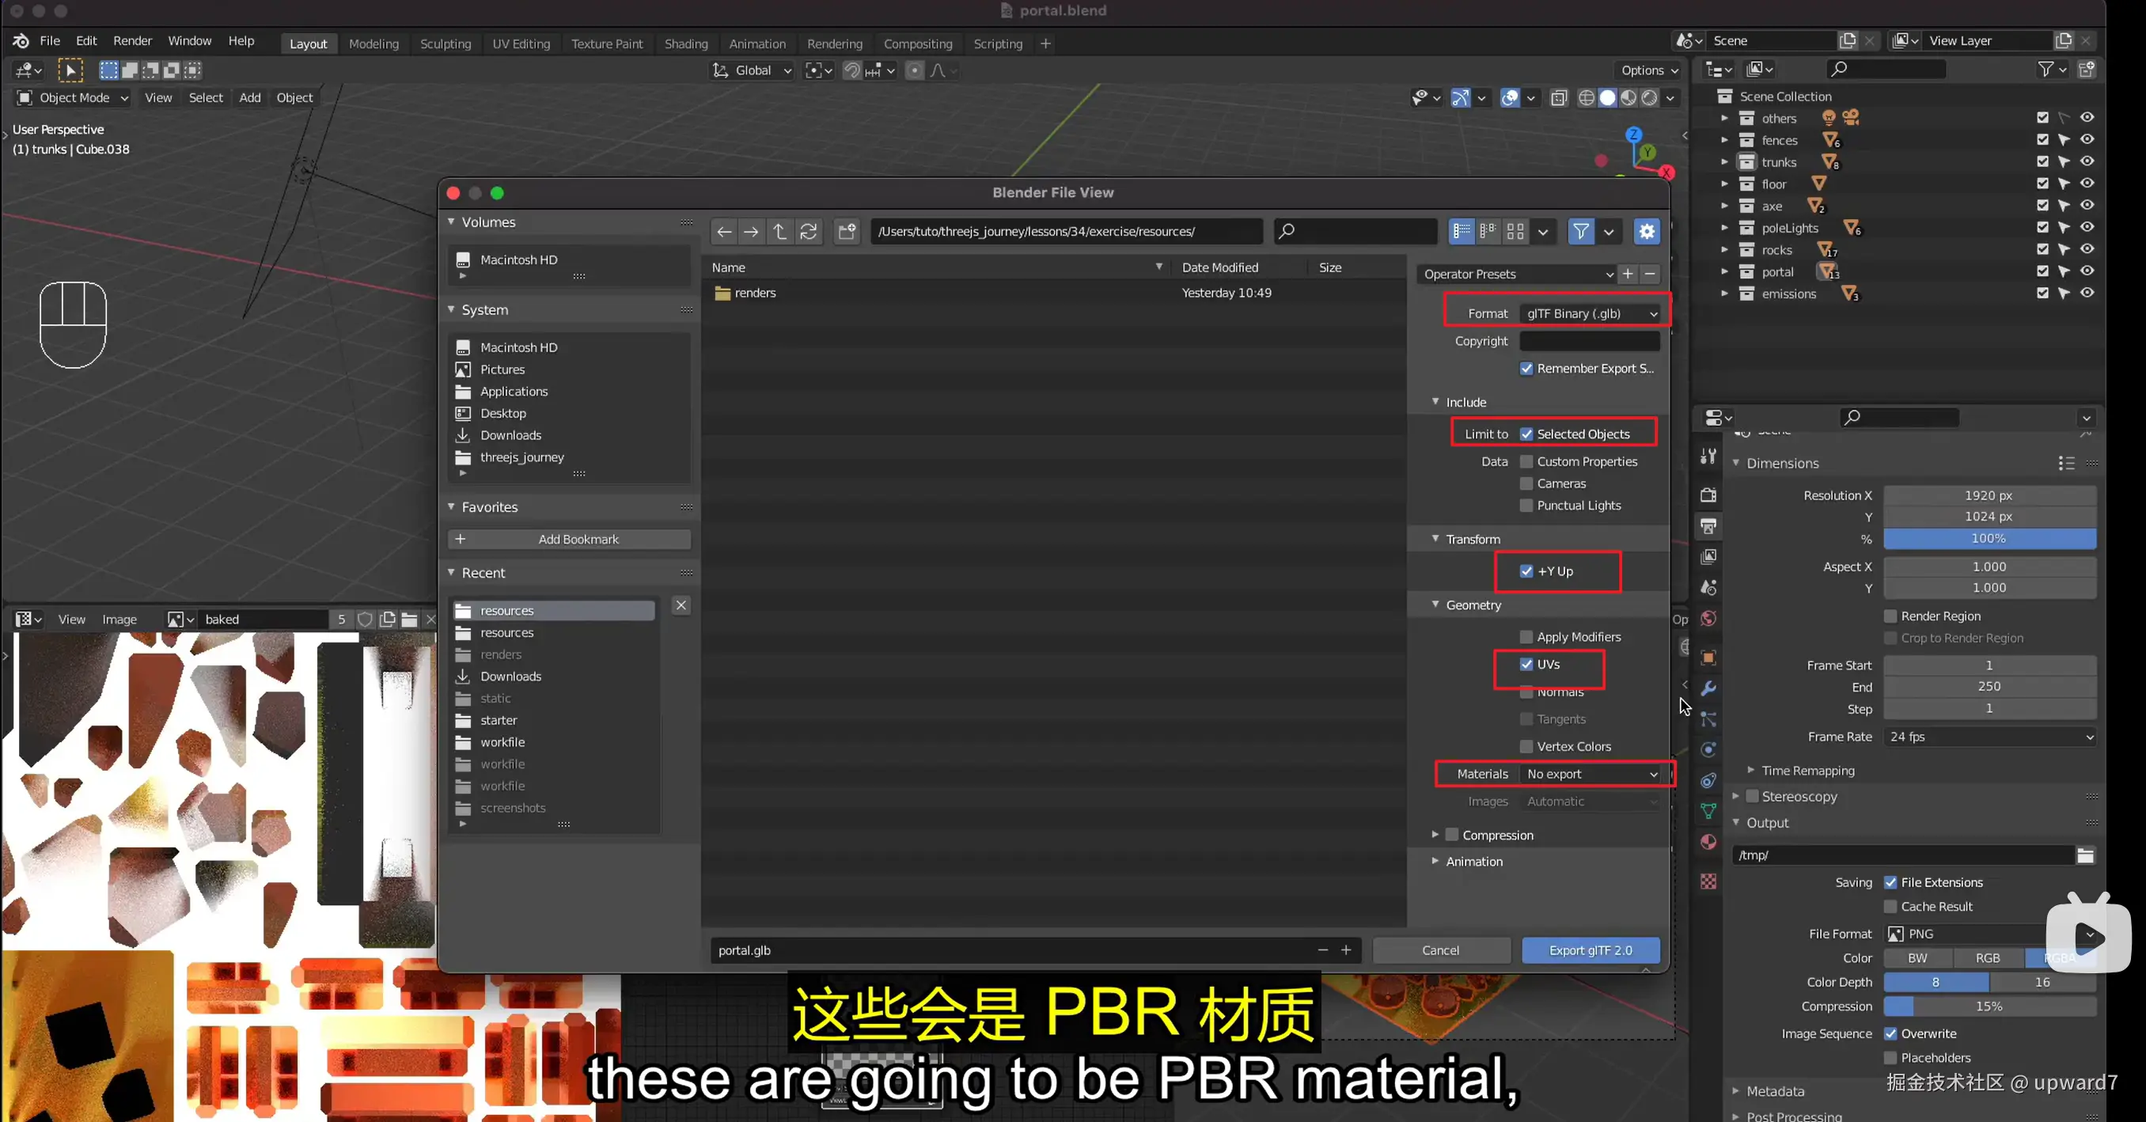Click the parent directory up-arrow icon
This screenshot has width=2146, height=1122.
[x=779, y=232]
